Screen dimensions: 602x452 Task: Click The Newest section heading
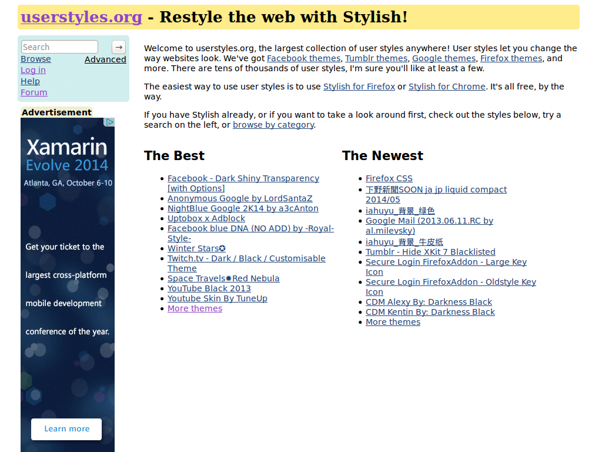point(382,155)
